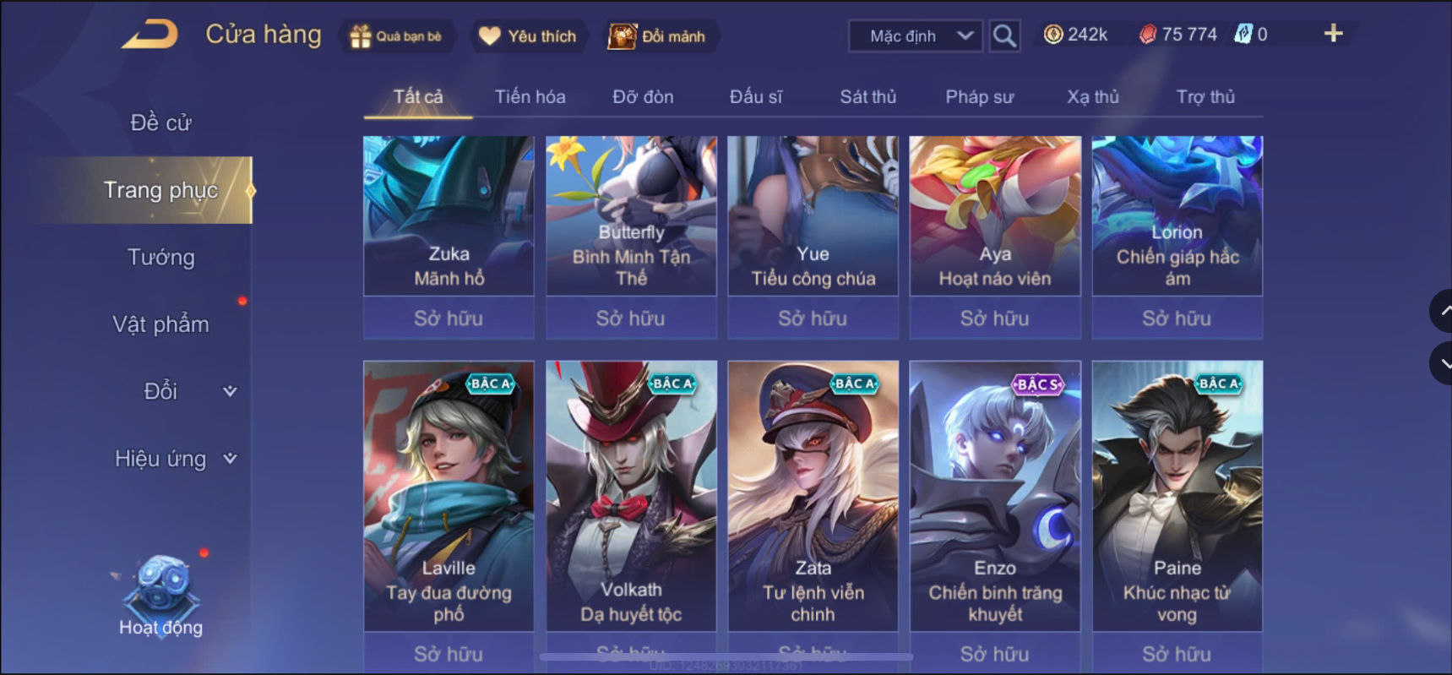
Task: Tap the golden back arrow icon
Action: pos(150,35)
